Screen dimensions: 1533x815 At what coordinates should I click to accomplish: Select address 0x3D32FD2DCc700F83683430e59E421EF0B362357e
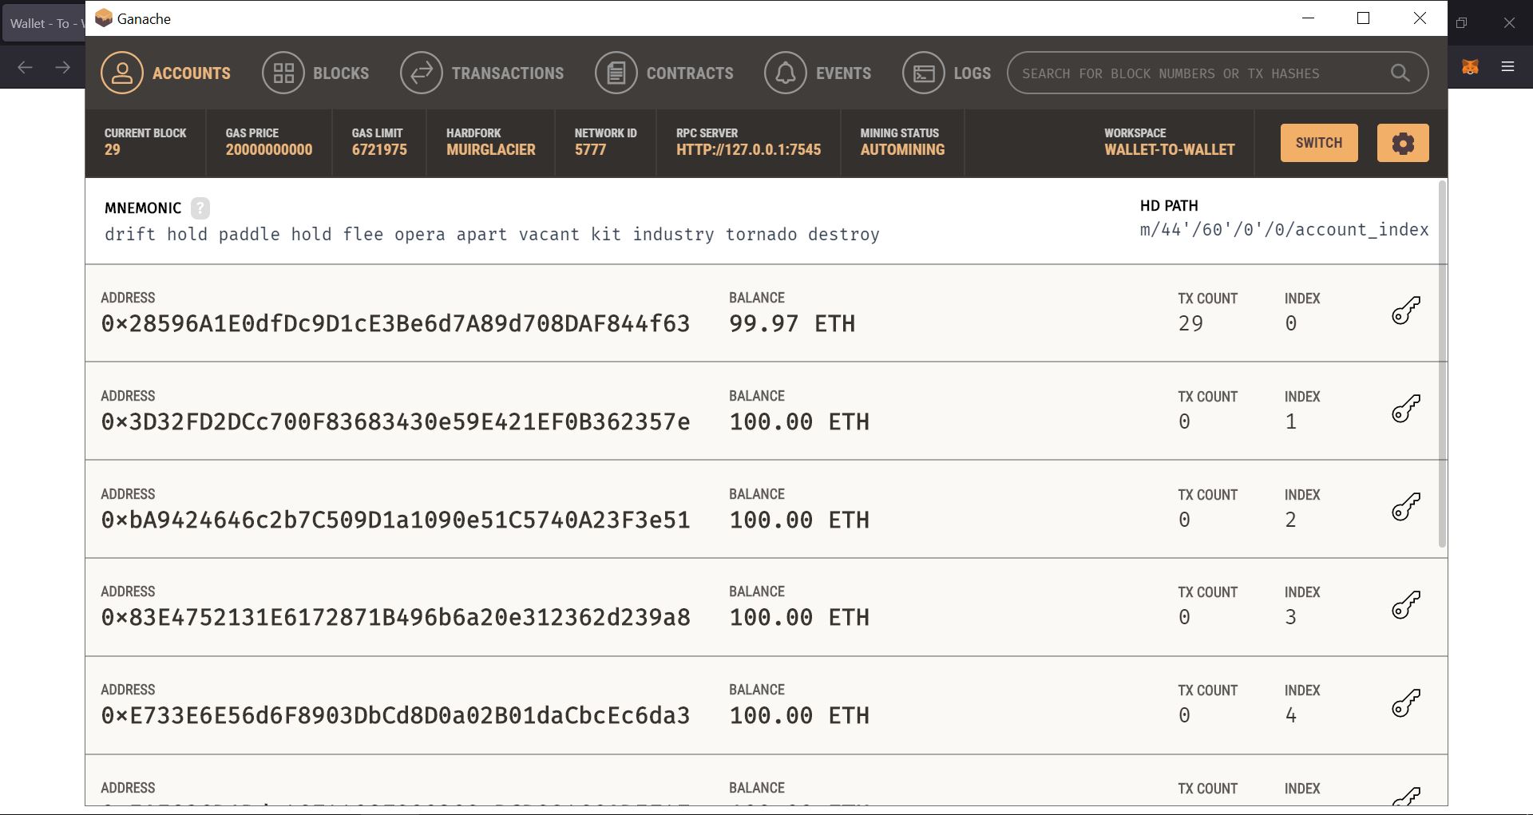tap(395, 421)
